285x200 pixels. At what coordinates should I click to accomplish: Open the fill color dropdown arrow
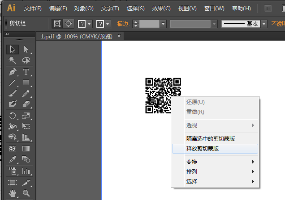(x=89, y=24)
